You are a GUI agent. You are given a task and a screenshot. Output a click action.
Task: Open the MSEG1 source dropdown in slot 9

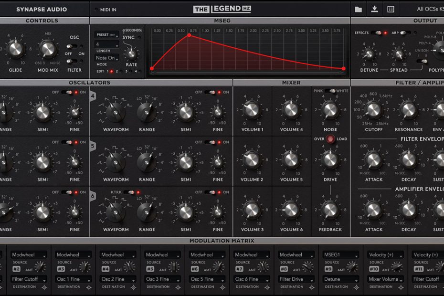(x=341, y=255)
